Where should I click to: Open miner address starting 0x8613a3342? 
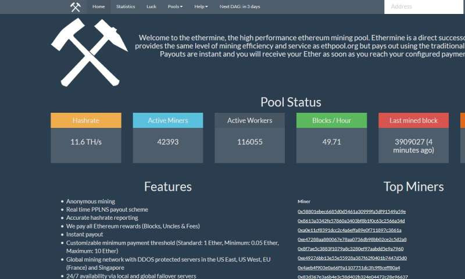click(x=351, y=221)
